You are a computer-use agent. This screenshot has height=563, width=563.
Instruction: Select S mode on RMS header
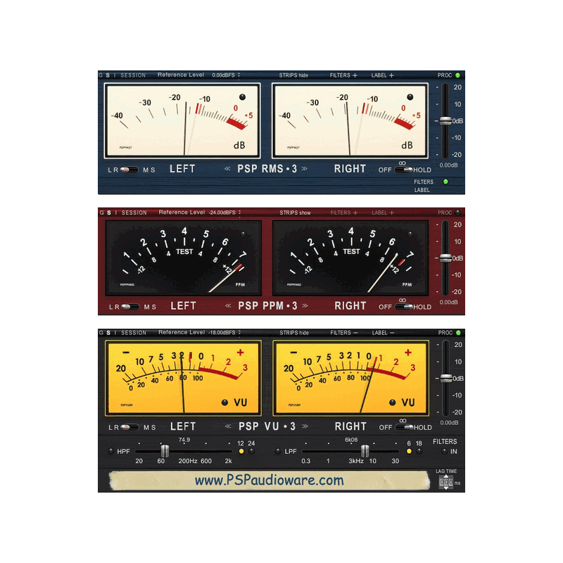click(108, 75)
